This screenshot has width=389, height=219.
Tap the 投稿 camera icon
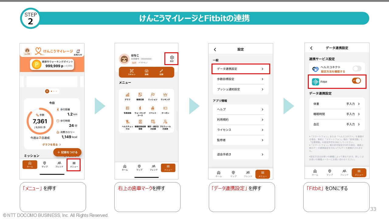click(x=146, y=72)
